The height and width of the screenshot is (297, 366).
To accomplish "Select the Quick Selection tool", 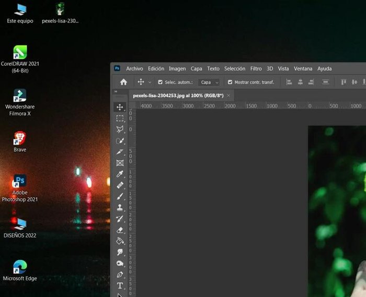I will (x=120, y=141).
